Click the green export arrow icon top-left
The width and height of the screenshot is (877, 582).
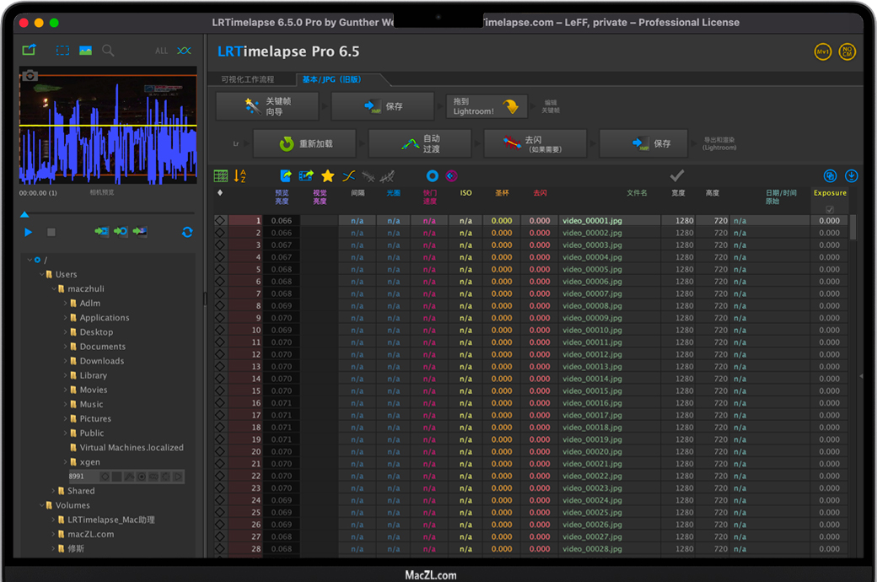[30, 51]
